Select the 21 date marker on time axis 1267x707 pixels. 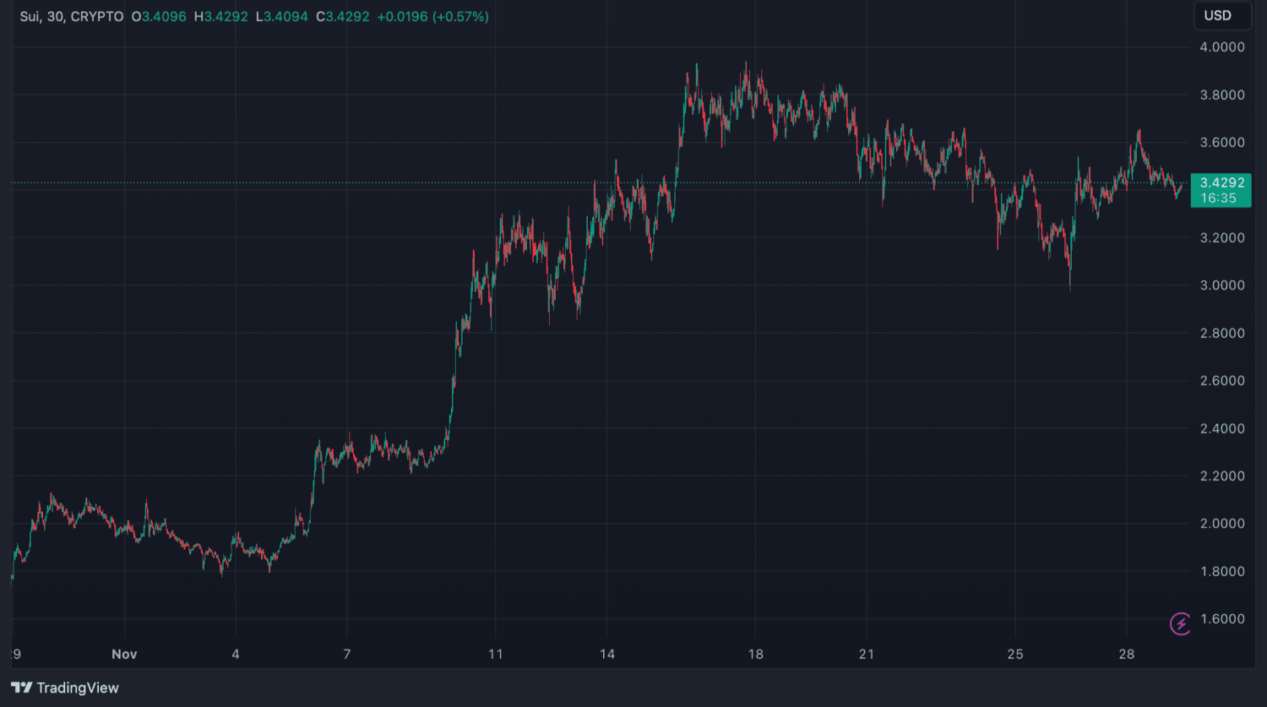pyautogui.click(x=867, y=655)
